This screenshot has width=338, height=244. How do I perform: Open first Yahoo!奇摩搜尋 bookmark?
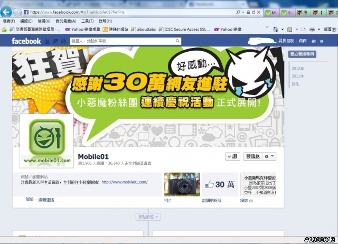pyautogui.click(x=82, y=30)
